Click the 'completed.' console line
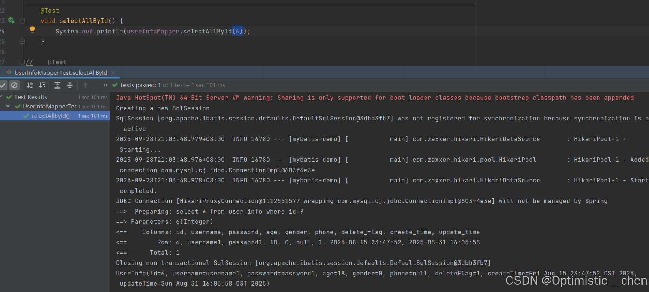649x292 pixels. point(138,191)
